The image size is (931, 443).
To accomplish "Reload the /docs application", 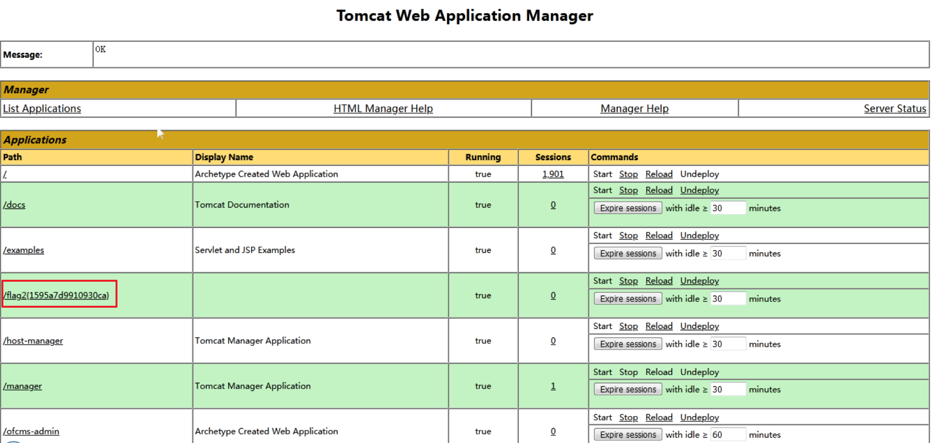I will [x=659, y=190].
